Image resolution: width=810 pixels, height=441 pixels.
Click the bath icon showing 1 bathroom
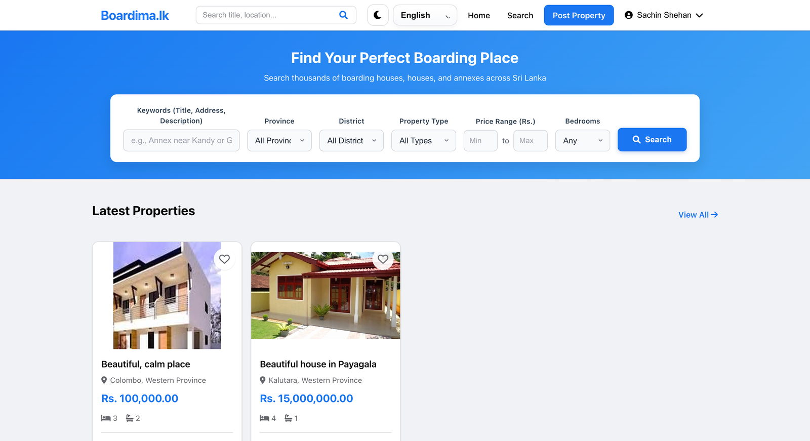(288, 418)
